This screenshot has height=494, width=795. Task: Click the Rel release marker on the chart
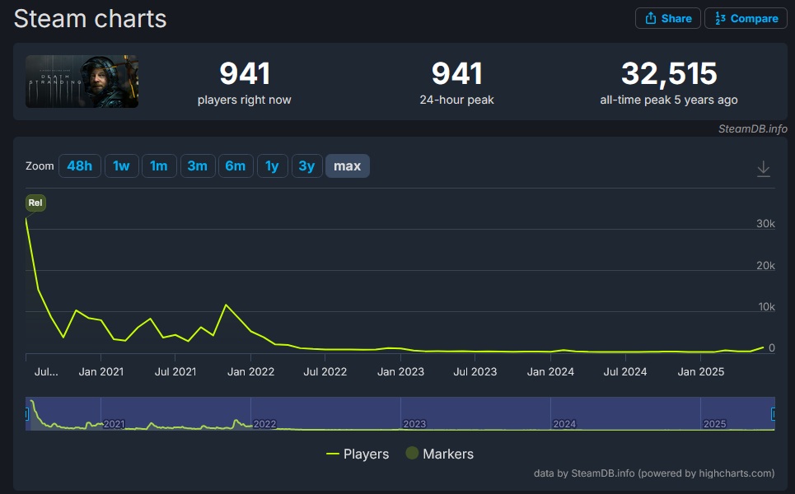[x=35, y=203]
